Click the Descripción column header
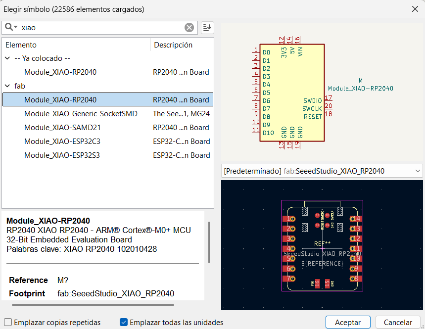The width and height of the screenshot is (425, 329). (182, 45)
